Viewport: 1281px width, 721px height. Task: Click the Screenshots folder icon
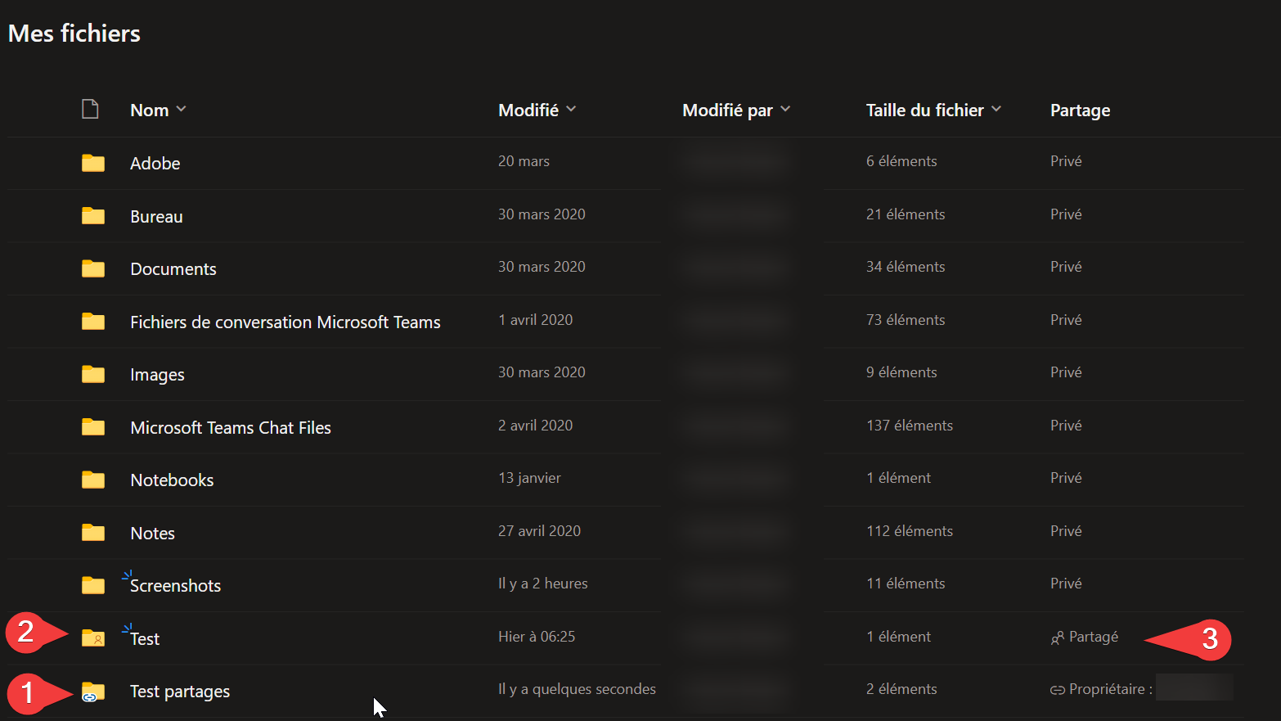[x=92, y=585]
